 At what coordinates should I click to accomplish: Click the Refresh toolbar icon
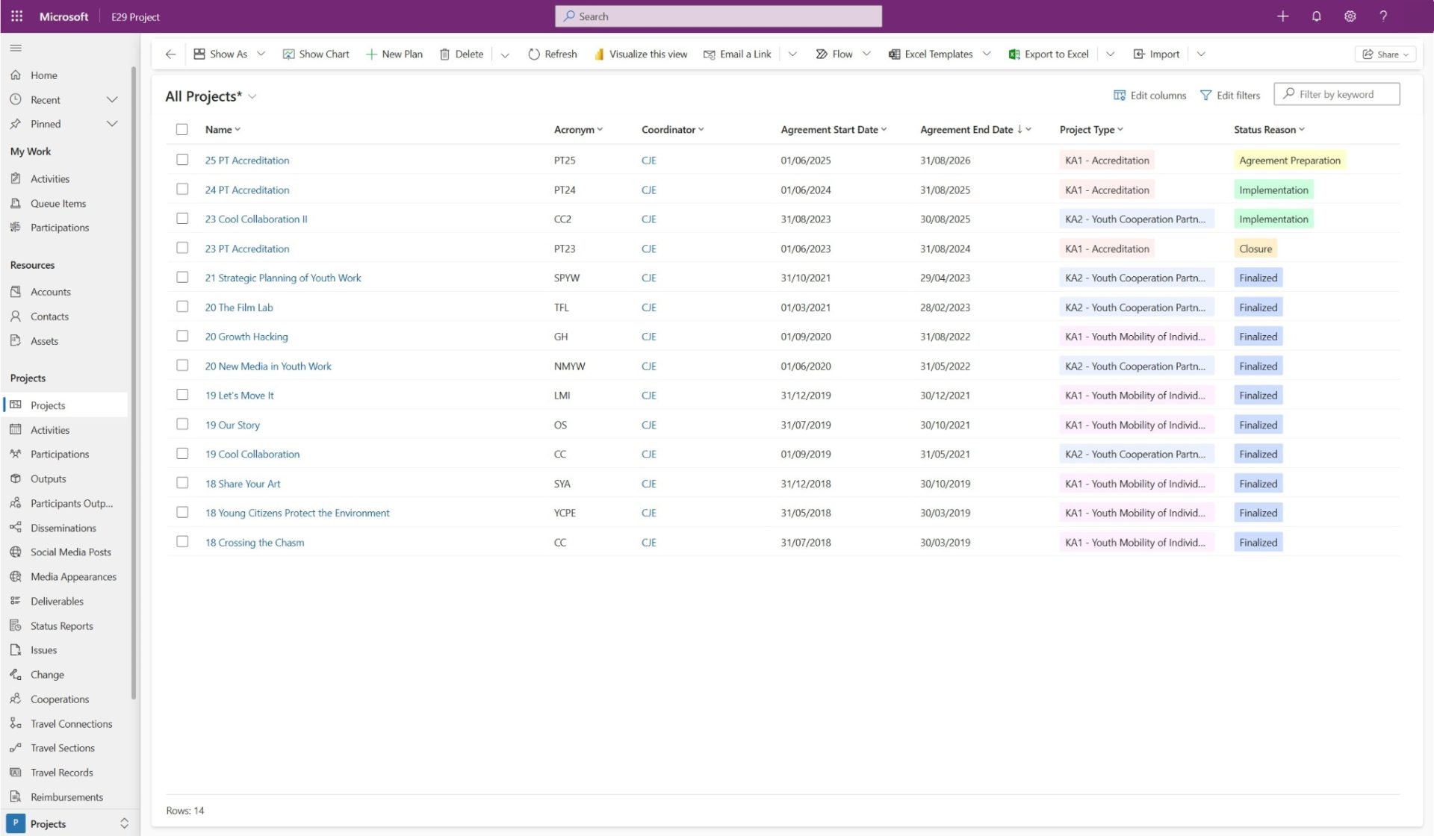click(x=533, y=54)
